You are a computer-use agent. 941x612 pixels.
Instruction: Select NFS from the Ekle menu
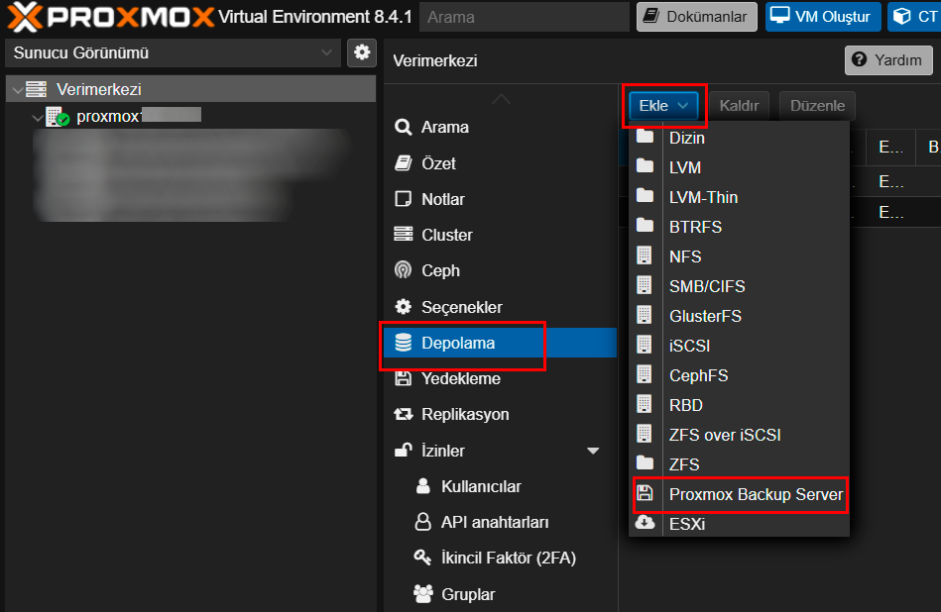coord(685,256)
